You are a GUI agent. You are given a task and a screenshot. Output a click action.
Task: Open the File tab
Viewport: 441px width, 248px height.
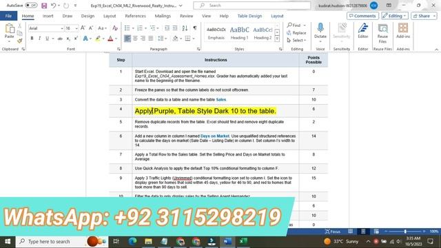(x=8, y=16)
